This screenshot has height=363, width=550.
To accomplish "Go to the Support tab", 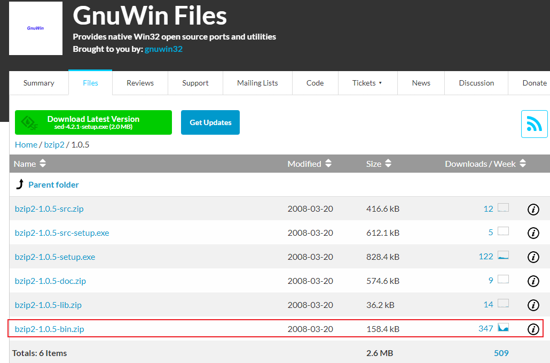I will pos(195,83).
